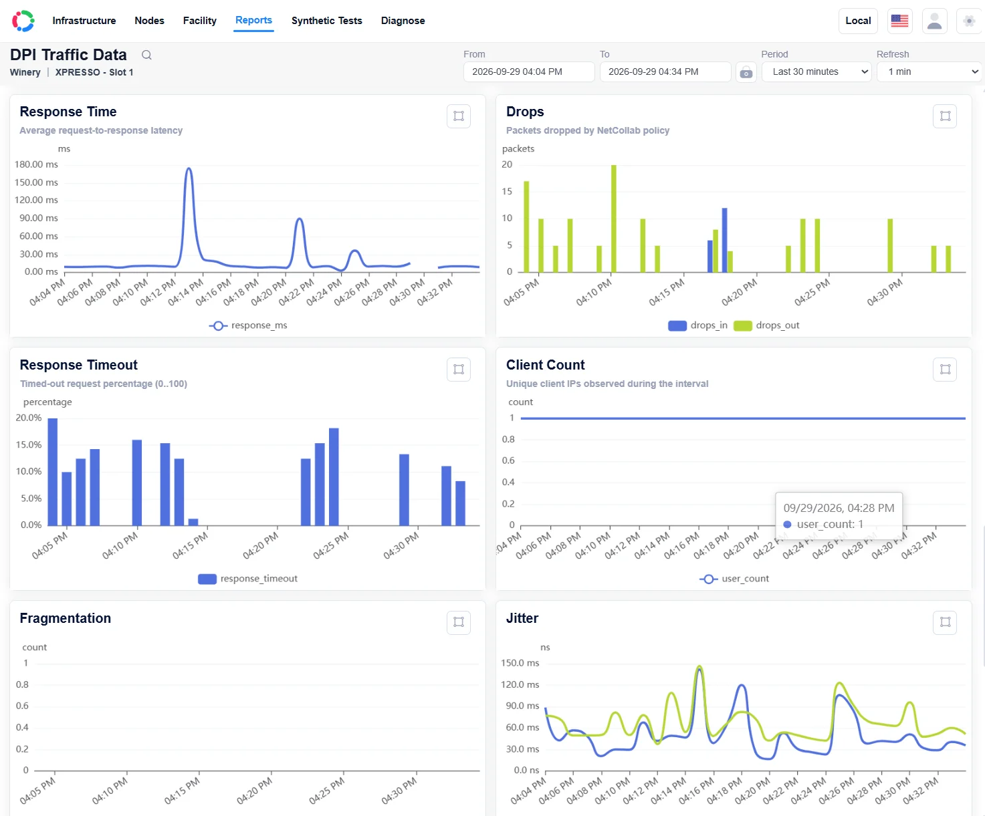Image resolution: width=985 pixels, height=816 pixels.
Task: Click the From date field
Action: [529, 72]
